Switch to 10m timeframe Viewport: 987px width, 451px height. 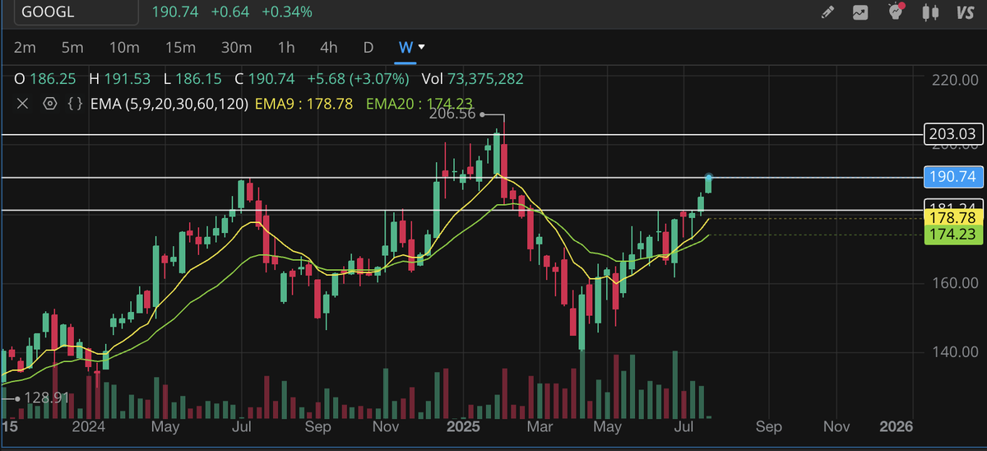pos(123,47)
